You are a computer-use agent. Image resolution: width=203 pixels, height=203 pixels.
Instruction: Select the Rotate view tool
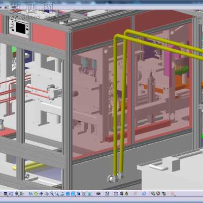[47, 193]
